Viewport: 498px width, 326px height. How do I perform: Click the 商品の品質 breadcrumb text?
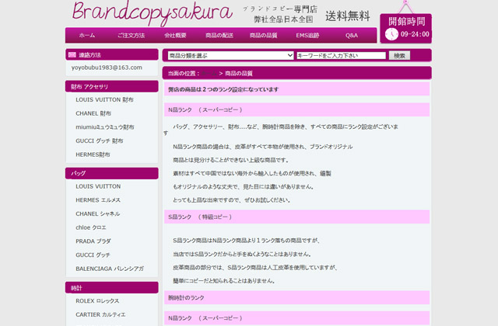[239, 74]
